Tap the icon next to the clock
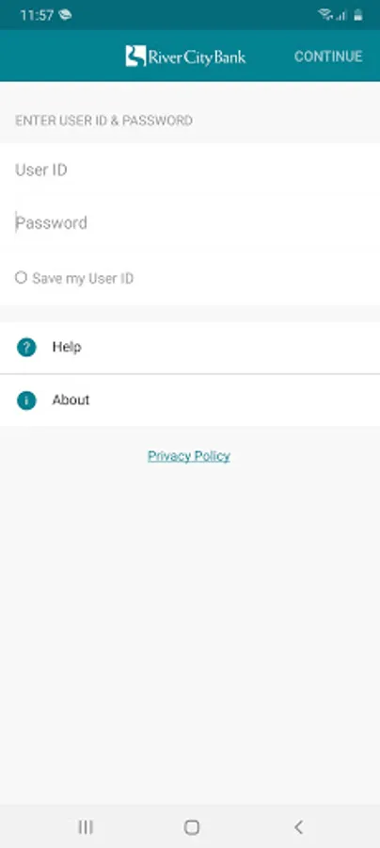 tap(65, 14)
